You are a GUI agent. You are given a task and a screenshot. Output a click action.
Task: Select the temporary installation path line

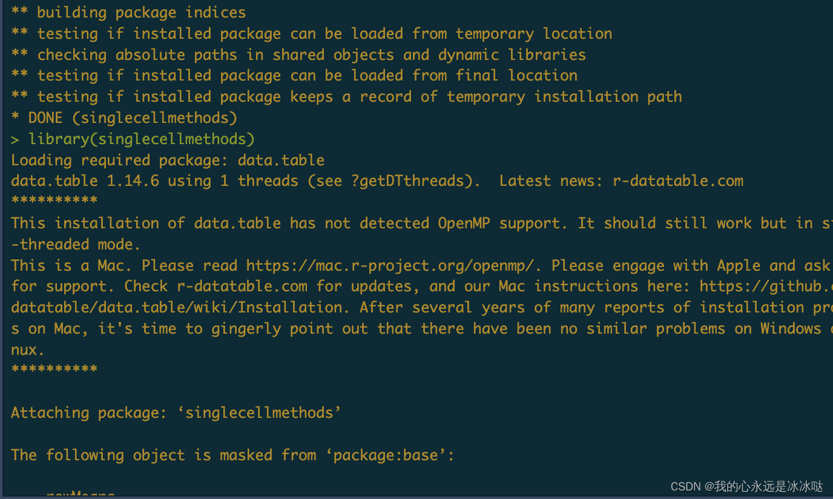tap(345, 96)
